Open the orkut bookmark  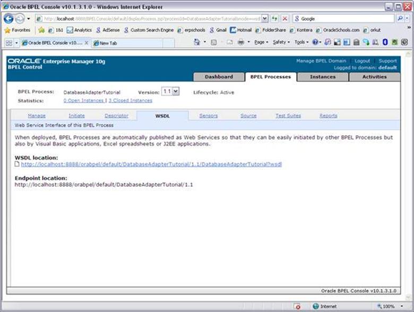pyautogui.click(x=372, y=30)
